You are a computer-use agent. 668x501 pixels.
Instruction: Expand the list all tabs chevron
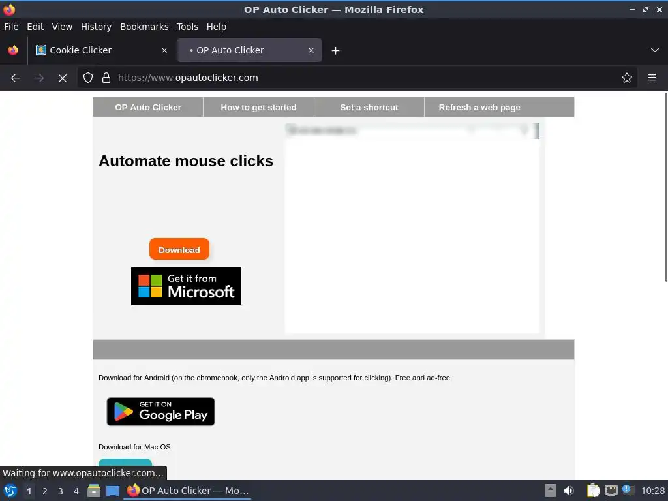coord(655,50)
